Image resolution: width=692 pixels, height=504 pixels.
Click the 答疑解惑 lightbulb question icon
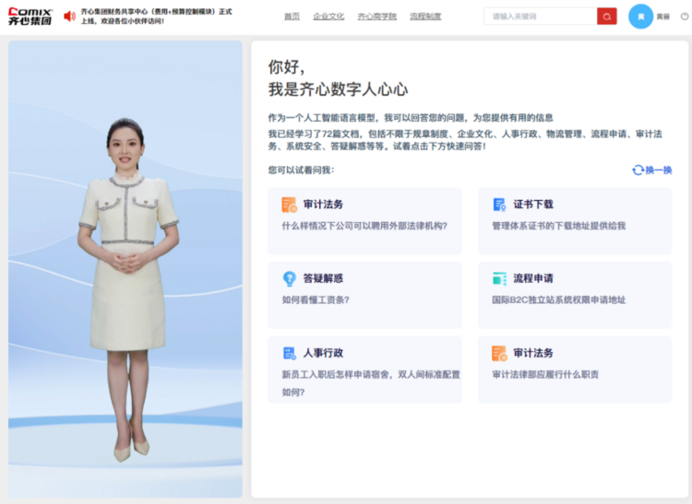tap(289, 278)
